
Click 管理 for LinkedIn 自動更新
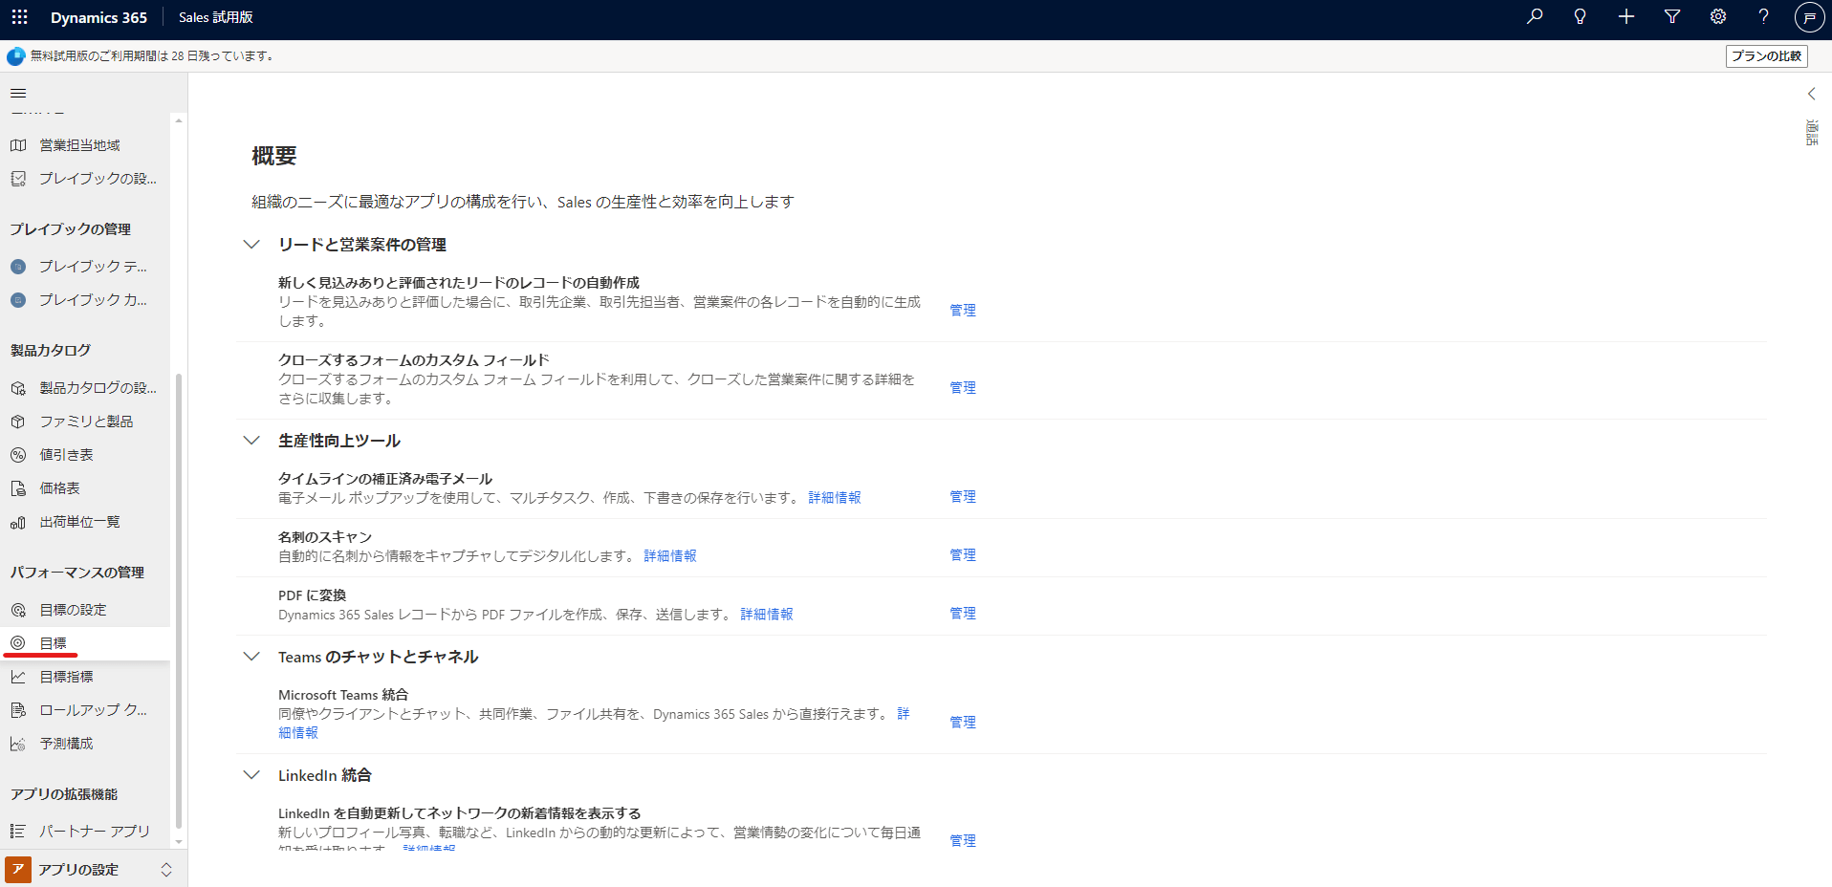click(963, 841)
